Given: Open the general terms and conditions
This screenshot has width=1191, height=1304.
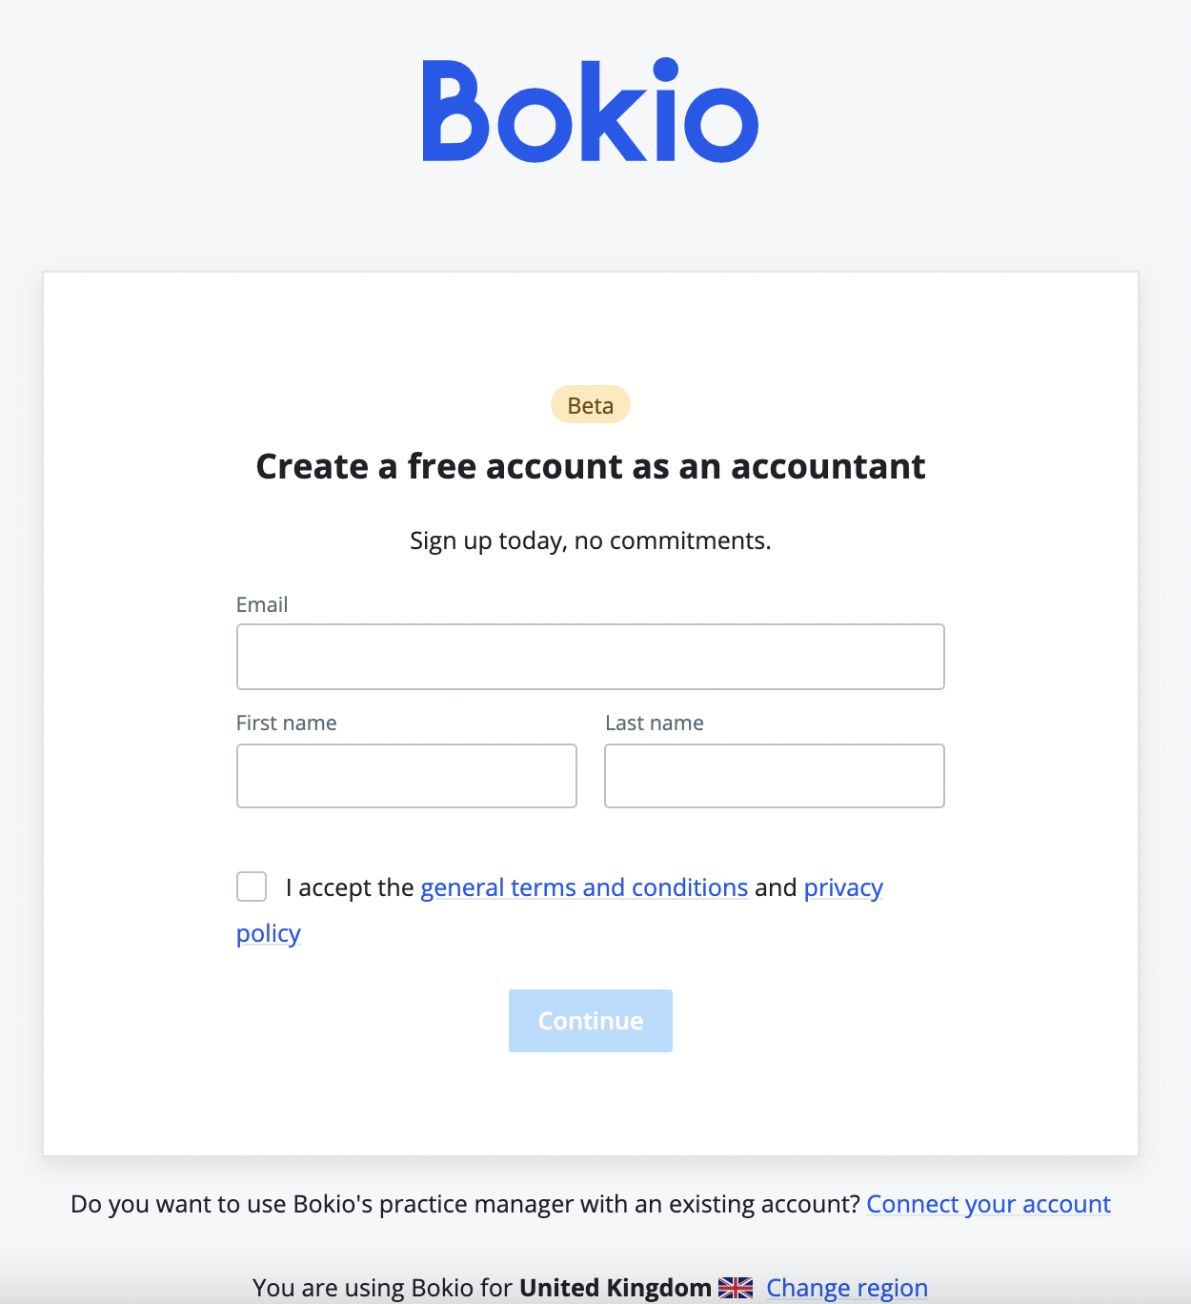Looking at the screenshot, I should [x=583, y=887].
